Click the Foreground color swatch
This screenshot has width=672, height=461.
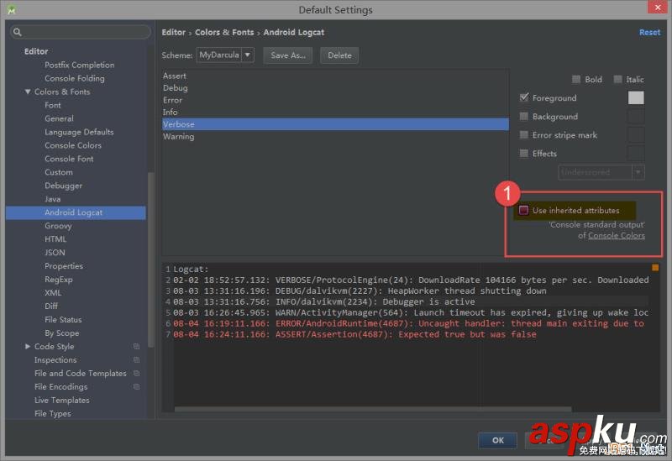click(636, 97)
